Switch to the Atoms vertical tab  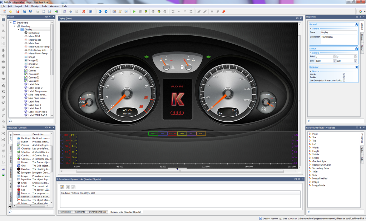pyautogui.click(x=10, y=149)
